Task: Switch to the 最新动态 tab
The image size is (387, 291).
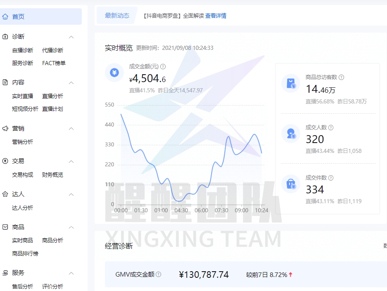Action: (117, 15)
